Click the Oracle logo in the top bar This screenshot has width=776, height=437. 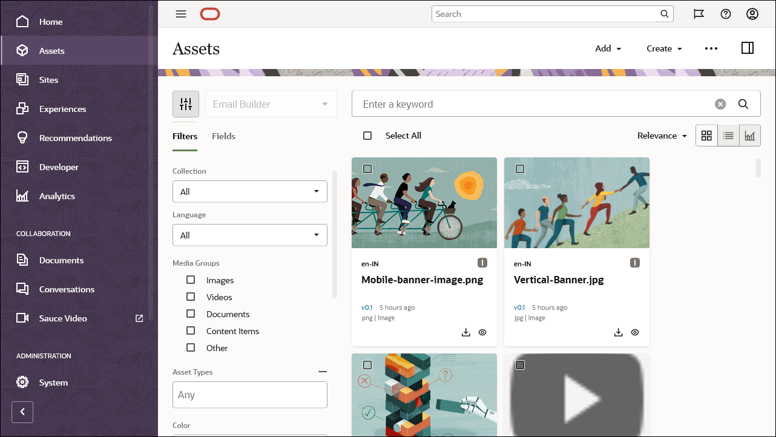(209, 14)
